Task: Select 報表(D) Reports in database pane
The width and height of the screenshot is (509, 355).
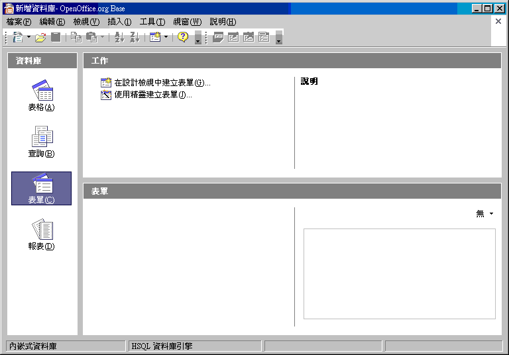Action: 42,234
